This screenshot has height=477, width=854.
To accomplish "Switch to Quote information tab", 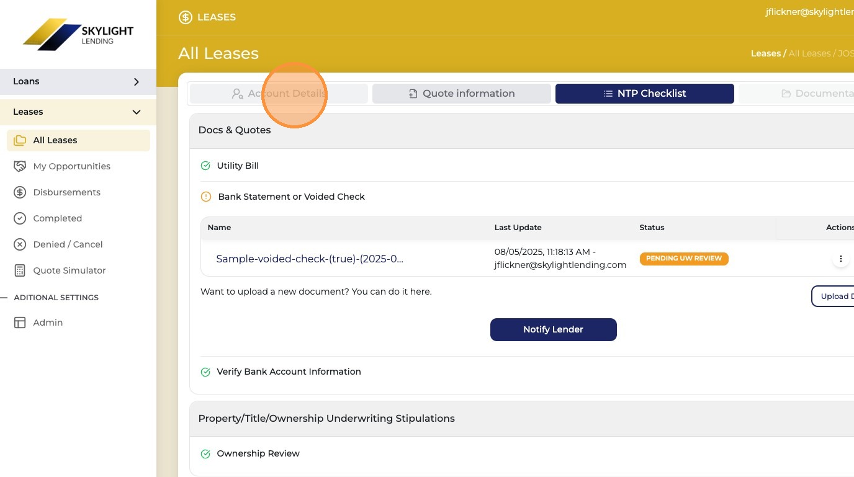I will [x=462, y=94].
